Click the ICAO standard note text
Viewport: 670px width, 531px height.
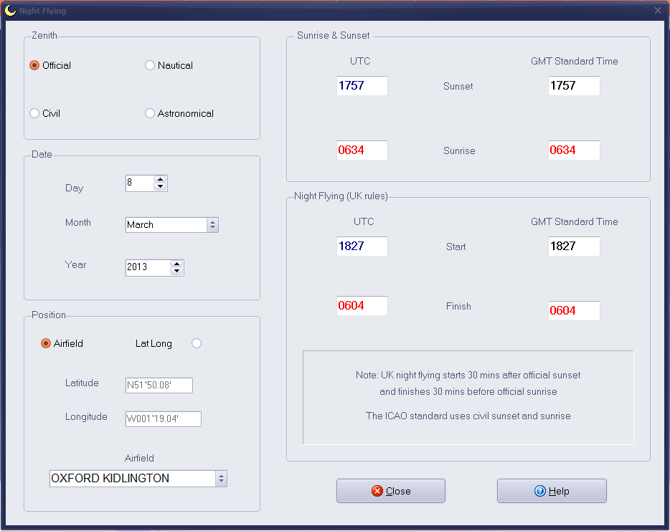(x=468, y=416)
